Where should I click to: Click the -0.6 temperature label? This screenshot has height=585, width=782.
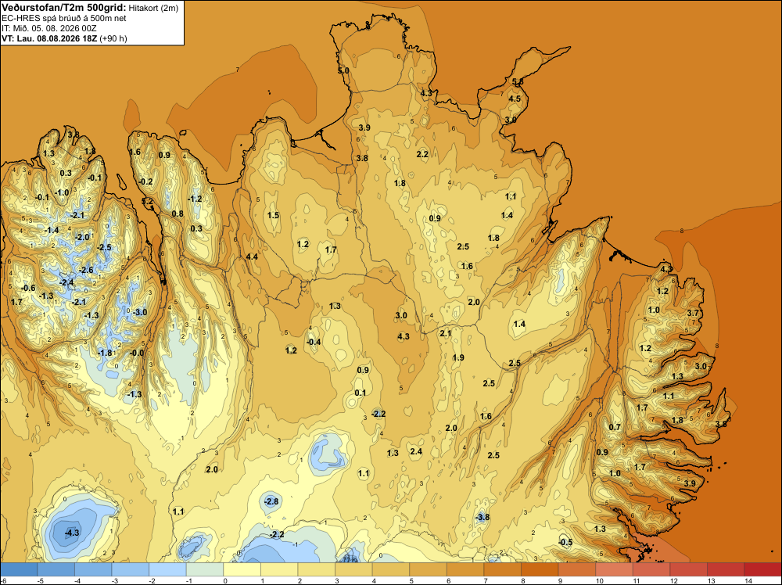[x=28, y=289]
